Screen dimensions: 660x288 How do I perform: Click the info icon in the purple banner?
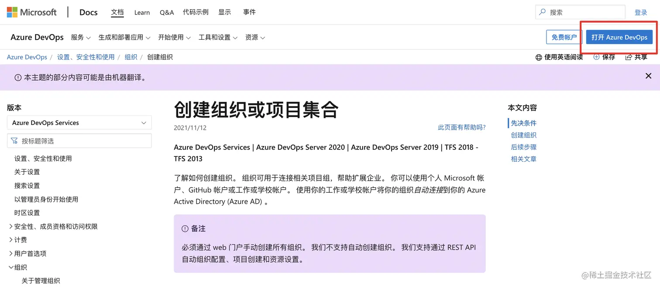click(18, 78)
